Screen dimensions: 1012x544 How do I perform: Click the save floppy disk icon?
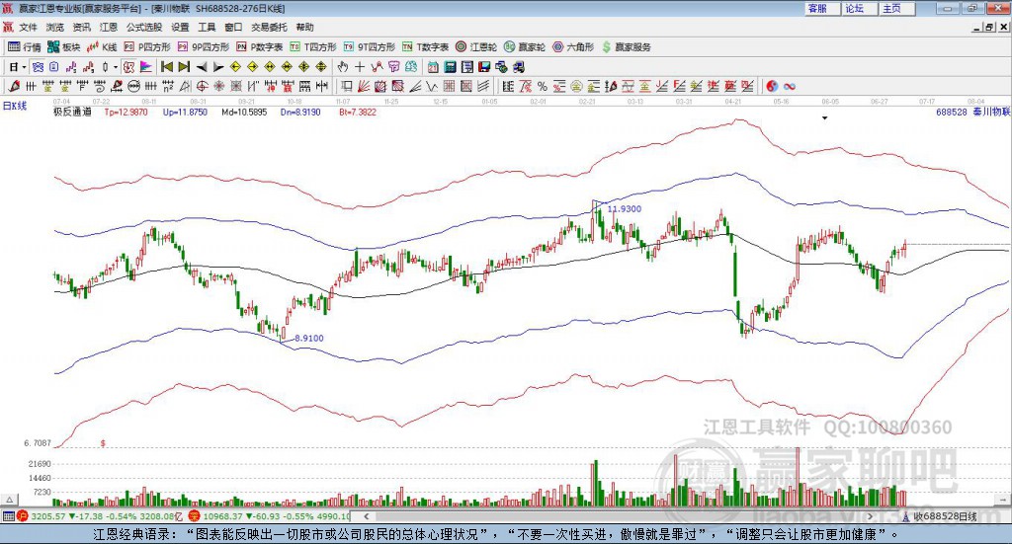click(x=484, y=67)
